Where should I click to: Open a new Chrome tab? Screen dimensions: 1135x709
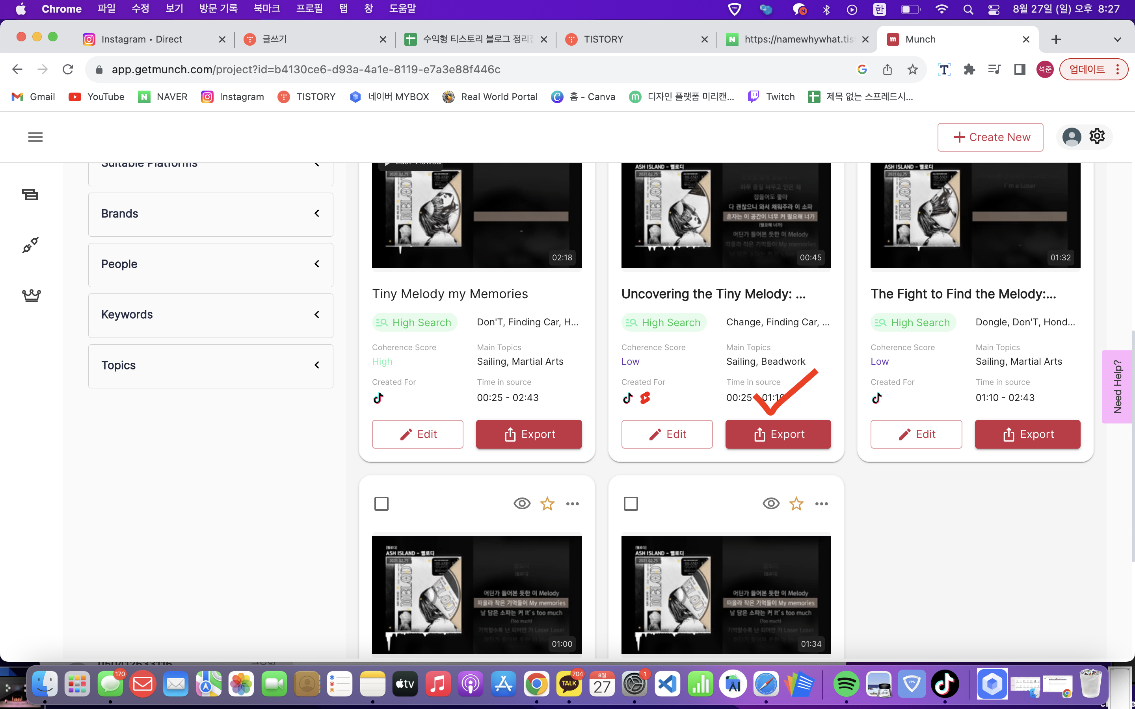click(1056, 39)
